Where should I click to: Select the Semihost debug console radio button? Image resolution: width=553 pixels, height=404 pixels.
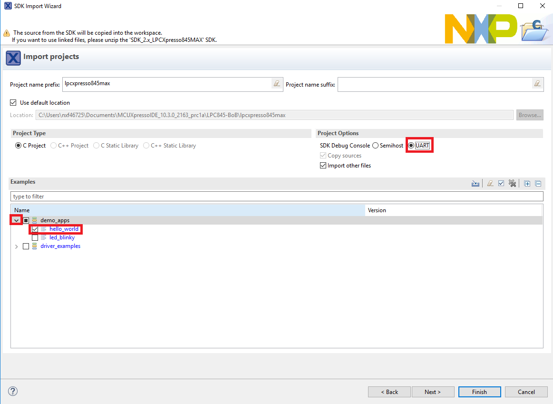(x=375, y=146)
